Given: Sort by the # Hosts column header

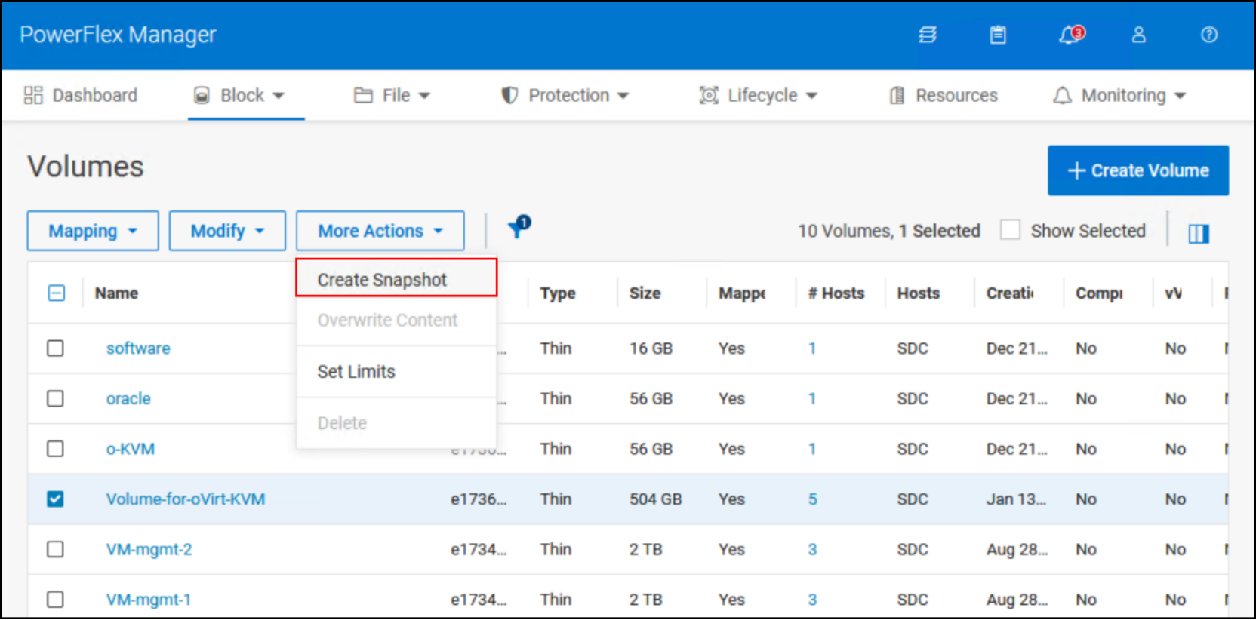Looking at the screenshot, I should (x=836, y=293).
